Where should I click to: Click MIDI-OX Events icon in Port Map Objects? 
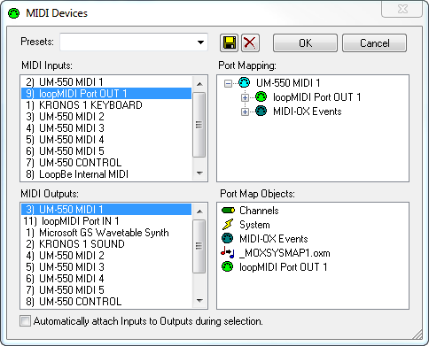click(228, 239)
